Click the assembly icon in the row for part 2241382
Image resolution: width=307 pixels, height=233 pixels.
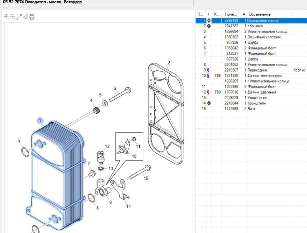click(209, 26)
